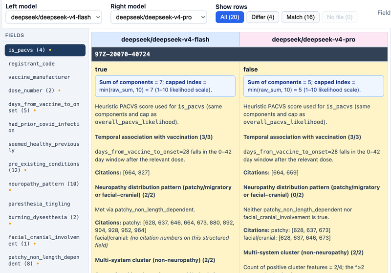
Task: Click the orange dot beside dose_number (2)
Action: pos(59,91)
